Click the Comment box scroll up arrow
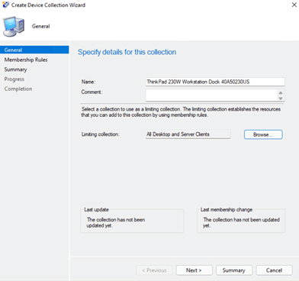The image size is (299, 281). click(281, 92)
